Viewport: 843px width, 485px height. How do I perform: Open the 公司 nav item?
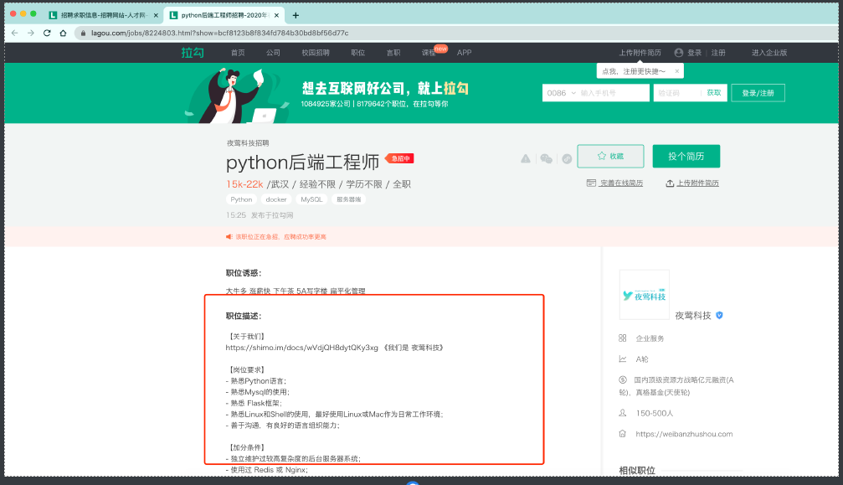(x=273, y=53)
